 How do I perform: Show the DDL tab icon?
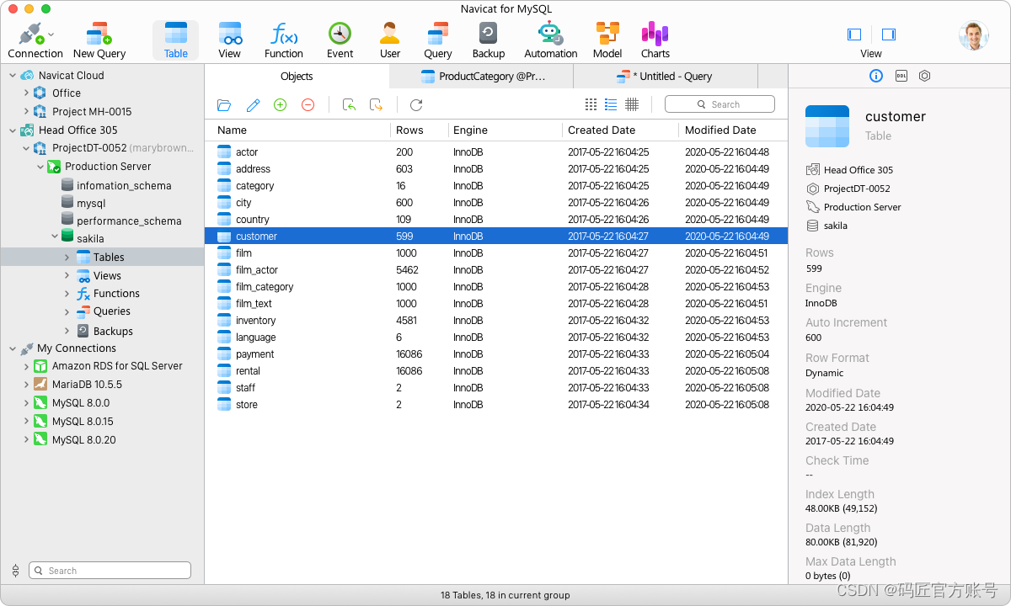tap(901, 76)
